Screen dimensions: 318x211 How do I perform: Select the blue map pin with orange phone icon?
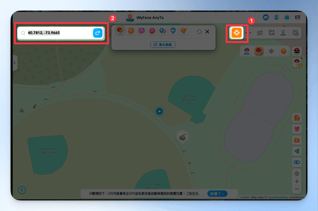(162, 31)
